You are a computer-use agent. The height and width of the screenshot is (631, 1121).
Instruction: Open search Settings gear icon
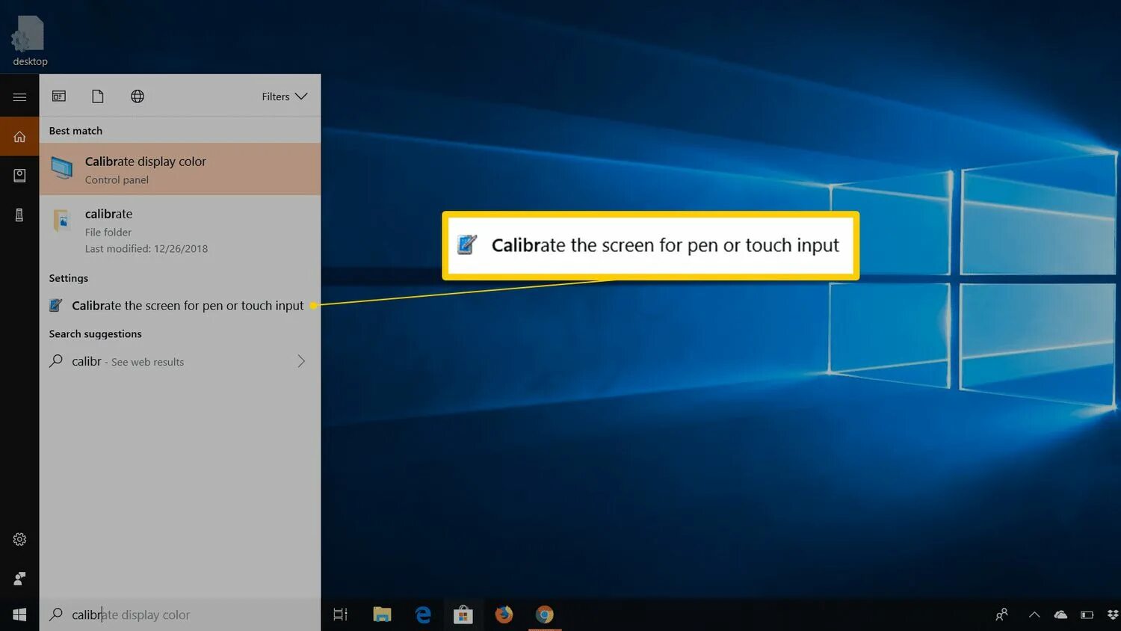(19, 539)
